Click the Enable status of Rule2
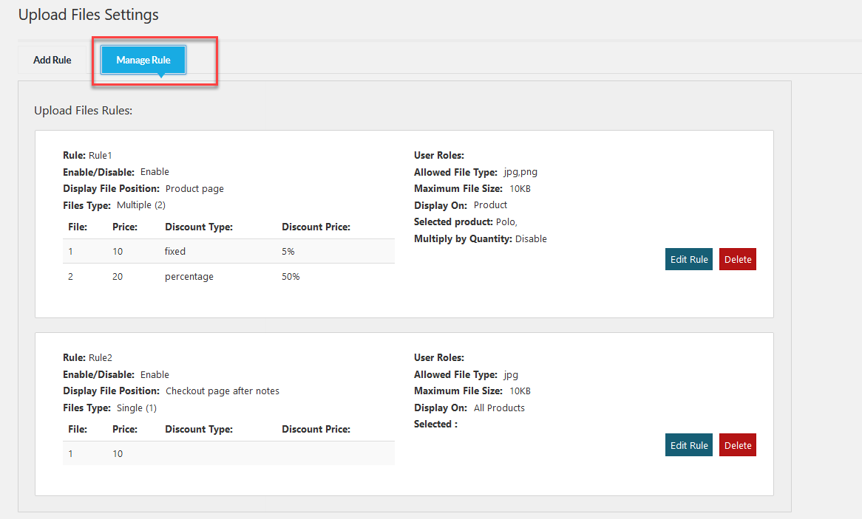This screenshot has height=519, width=862. tap(155, 374)
